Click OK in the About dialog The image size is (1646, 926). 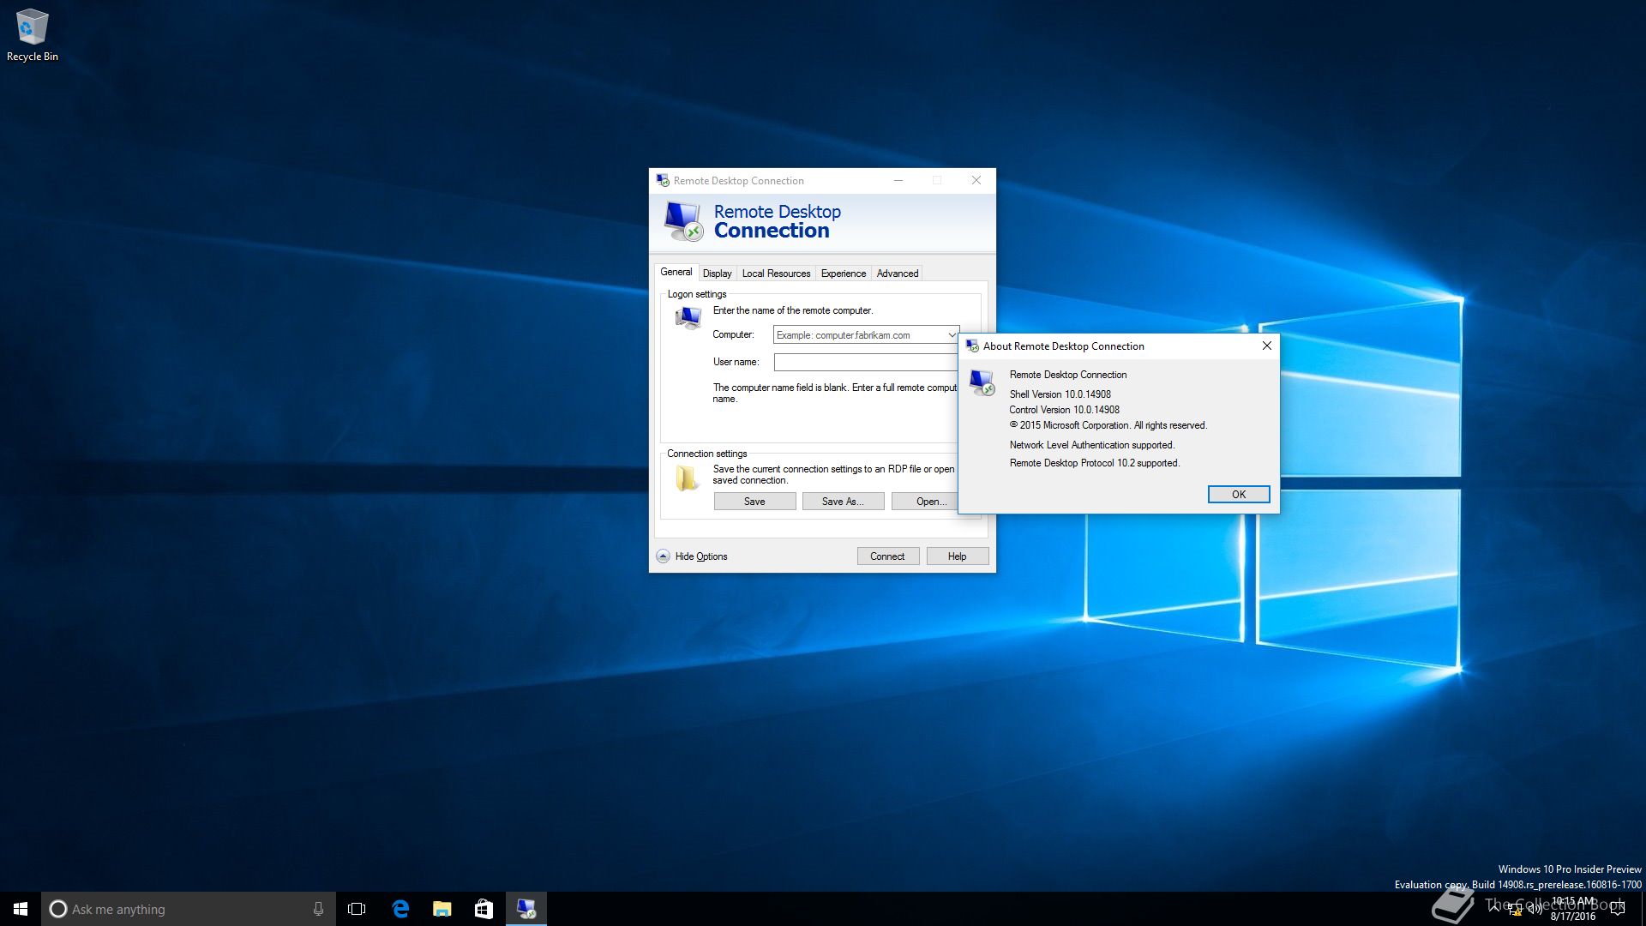pos(1239,495)
